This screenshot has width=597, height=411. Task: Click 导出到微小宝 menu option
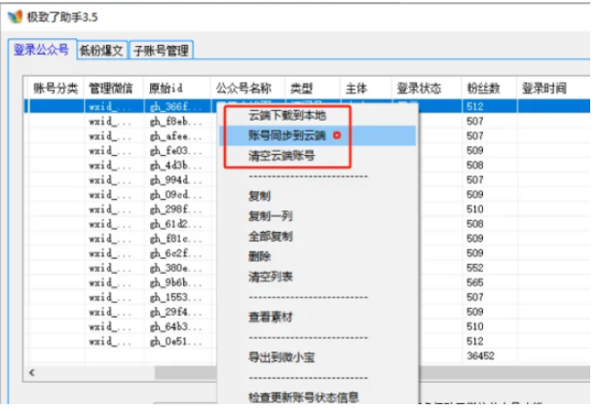pyautogui.click(x=280, y=356)
